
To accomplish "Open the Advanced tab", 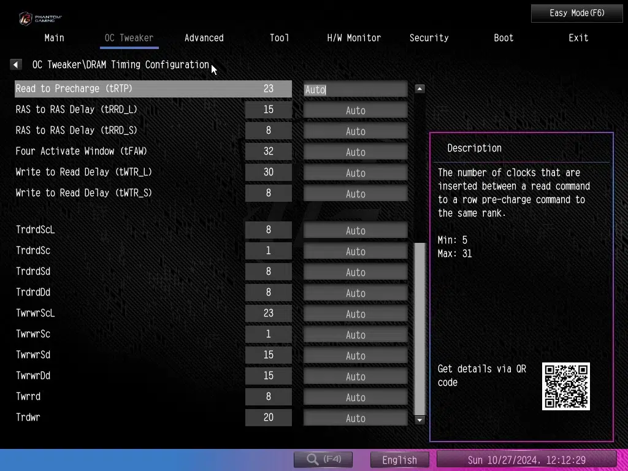I will (x=204, y=38).
